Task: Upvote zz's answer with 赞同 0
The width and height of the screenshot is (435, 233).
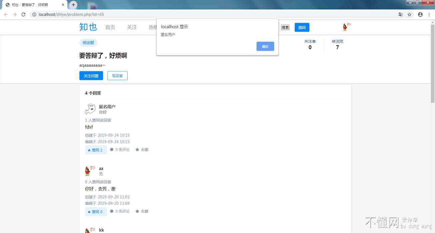Action: coord(96,212)
